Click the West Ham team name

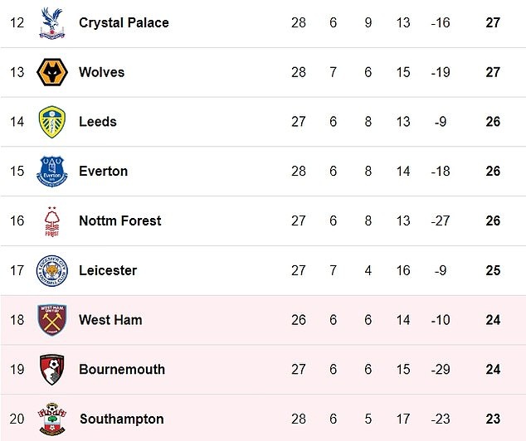point(110,320)
